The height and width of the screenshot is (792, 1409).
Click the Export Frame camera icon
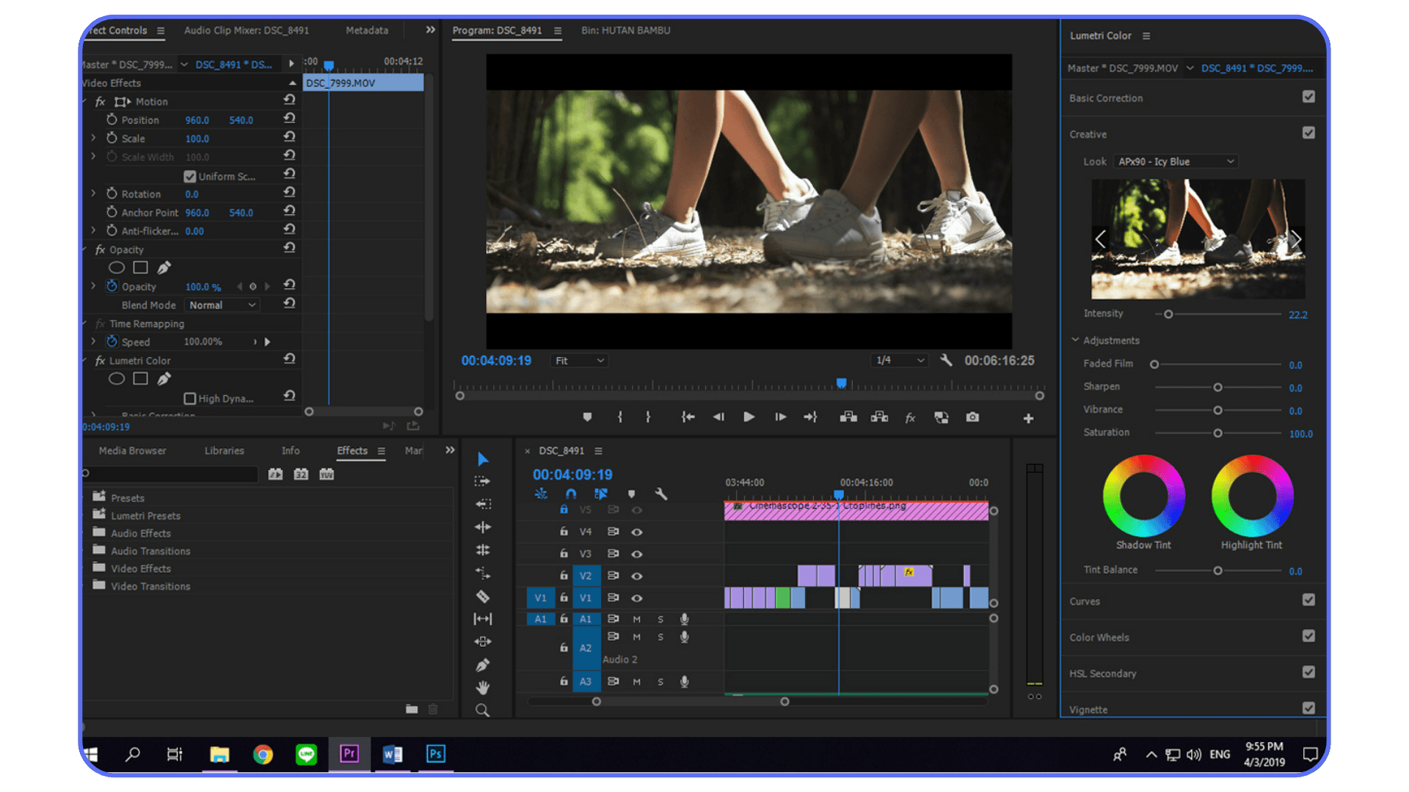(972, 417)
